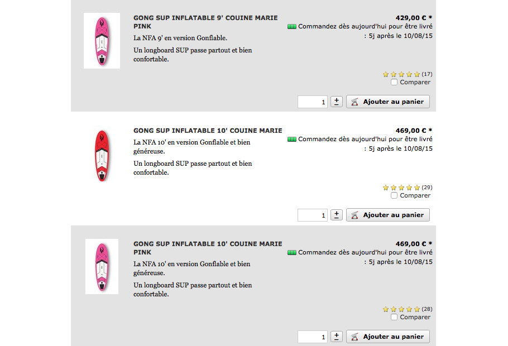Click the star rating with 17 reviews

click(x=401, y=74)
